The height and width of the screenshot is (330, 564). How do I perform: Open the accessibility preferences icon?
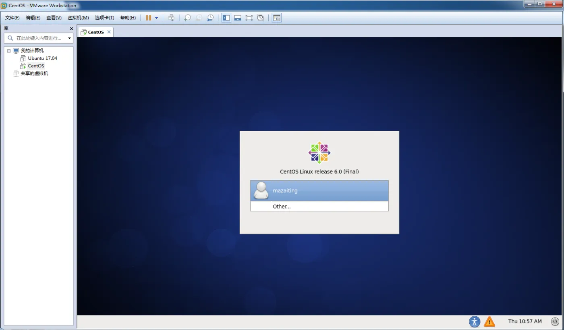point(475,322)
